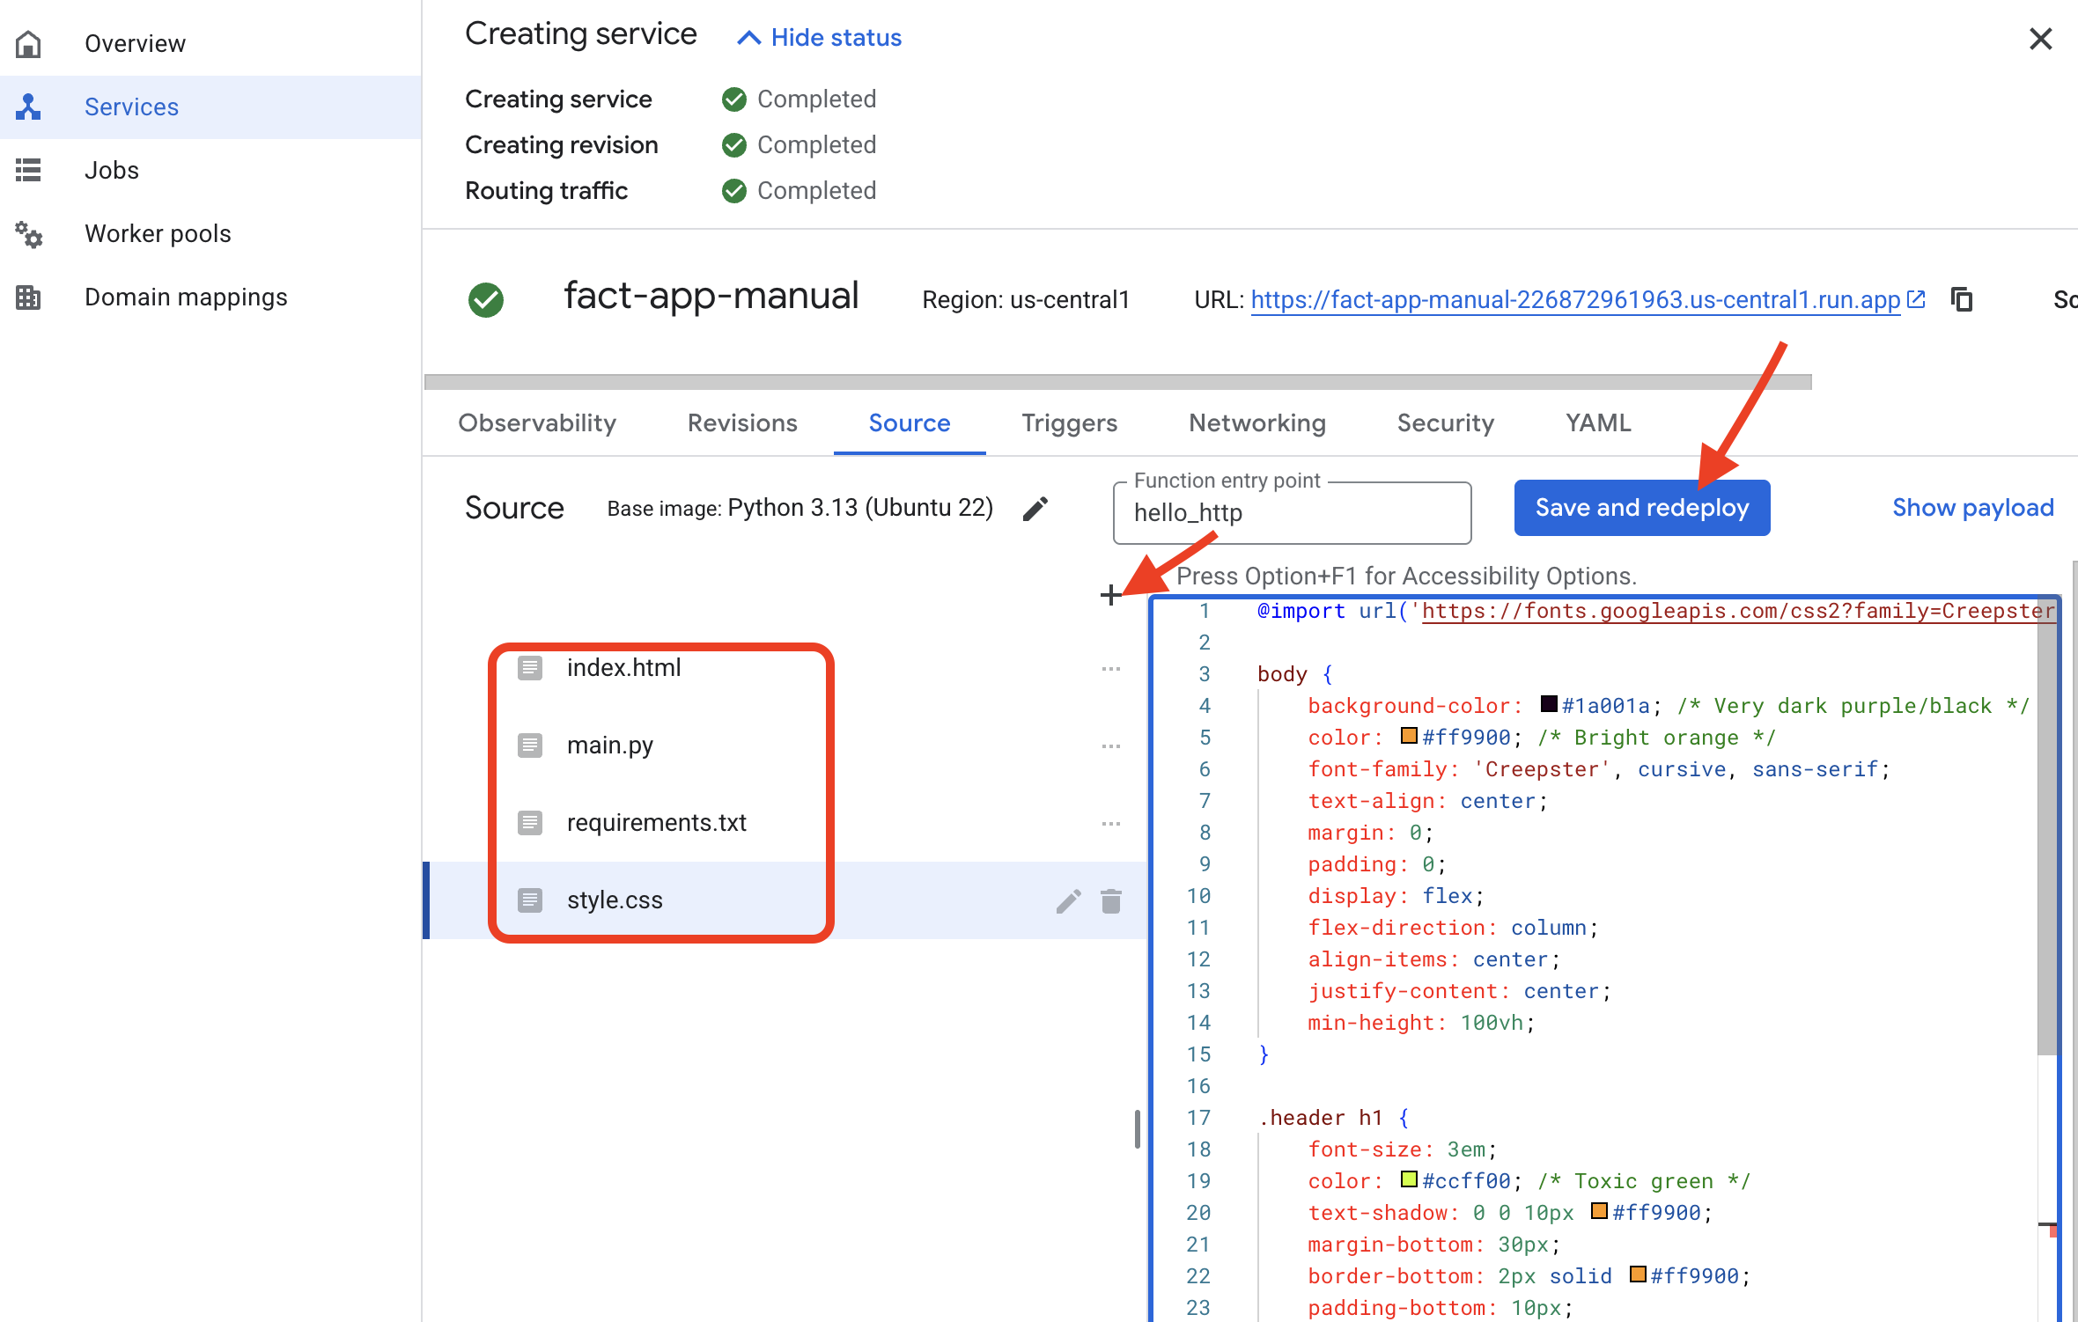Image resolution: width=2078 pixels, height=1322 pixels.
Task: Open the YAML tab
Action: [x=1597, y=423]
